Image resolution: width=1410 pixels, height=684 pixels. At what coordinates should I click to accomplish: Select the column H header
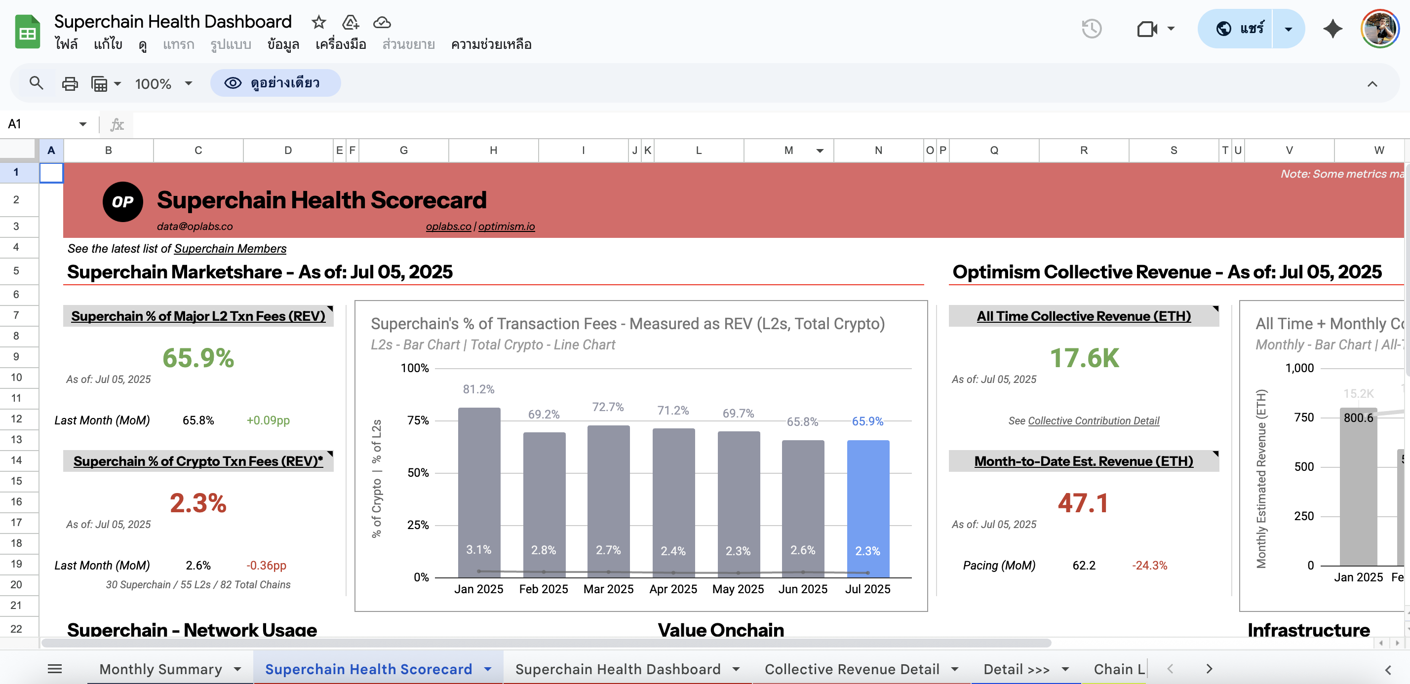pos(493,151)
